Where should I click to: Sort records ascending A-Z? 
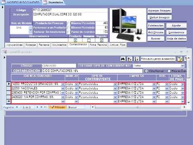pos(129,59)
